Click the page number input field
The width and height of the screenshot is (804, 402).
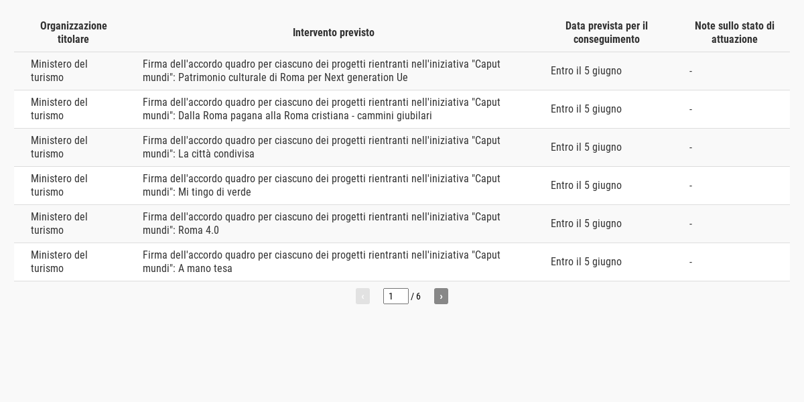396,296
